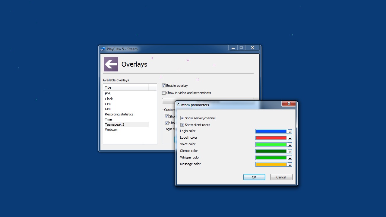Toggle Show silent users off
The width and height of the screenshot is (386, 217).
pyautogui.click(x=182, y=124)
